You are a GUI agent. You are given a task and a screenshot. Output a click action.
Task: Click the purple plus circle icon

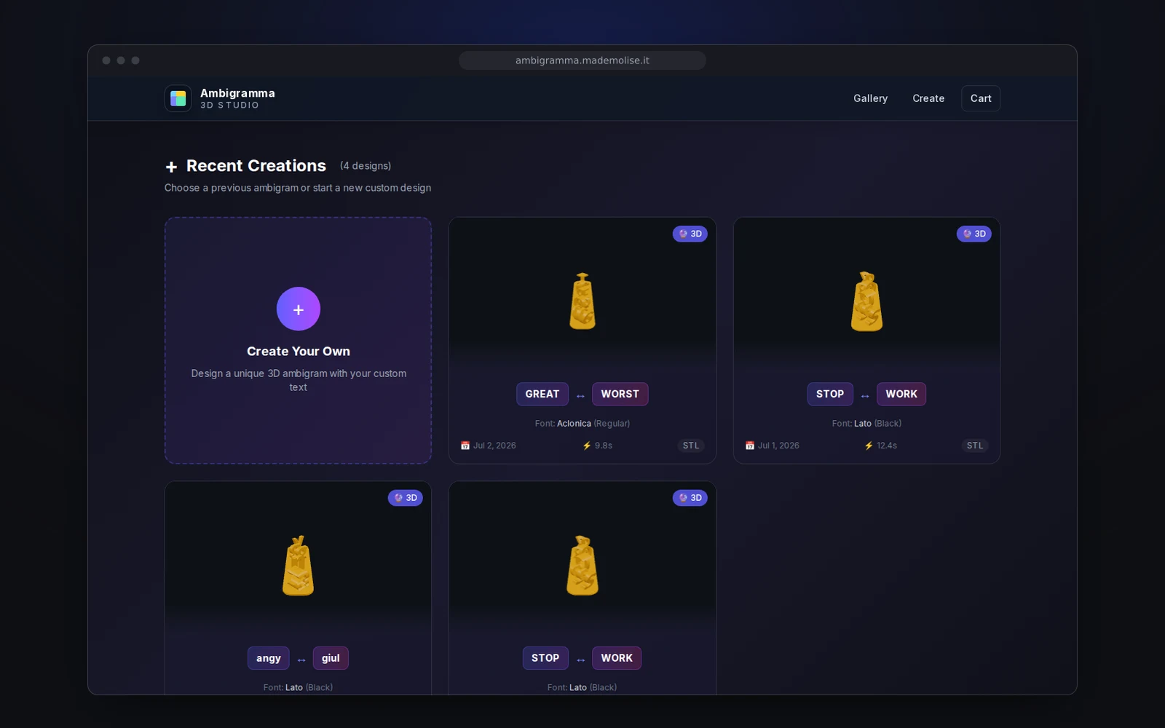(299, 309)
